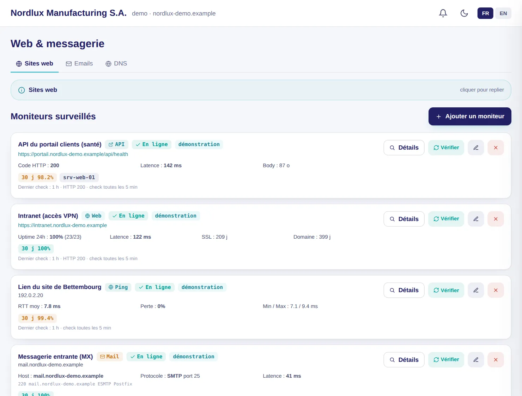
Task: Open Détails for API du portail clients
Action: [x=404, y=147]
